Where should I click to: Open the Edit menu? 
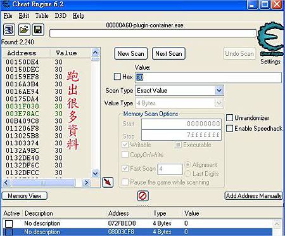23,16
